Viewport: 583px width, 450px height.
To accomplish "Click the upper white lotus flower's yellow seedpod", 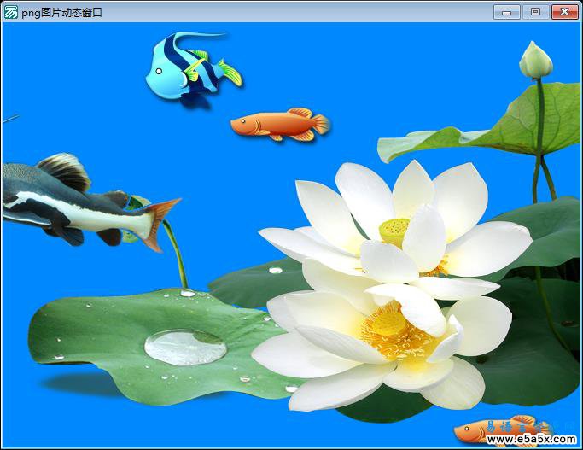I will [394, 230].
